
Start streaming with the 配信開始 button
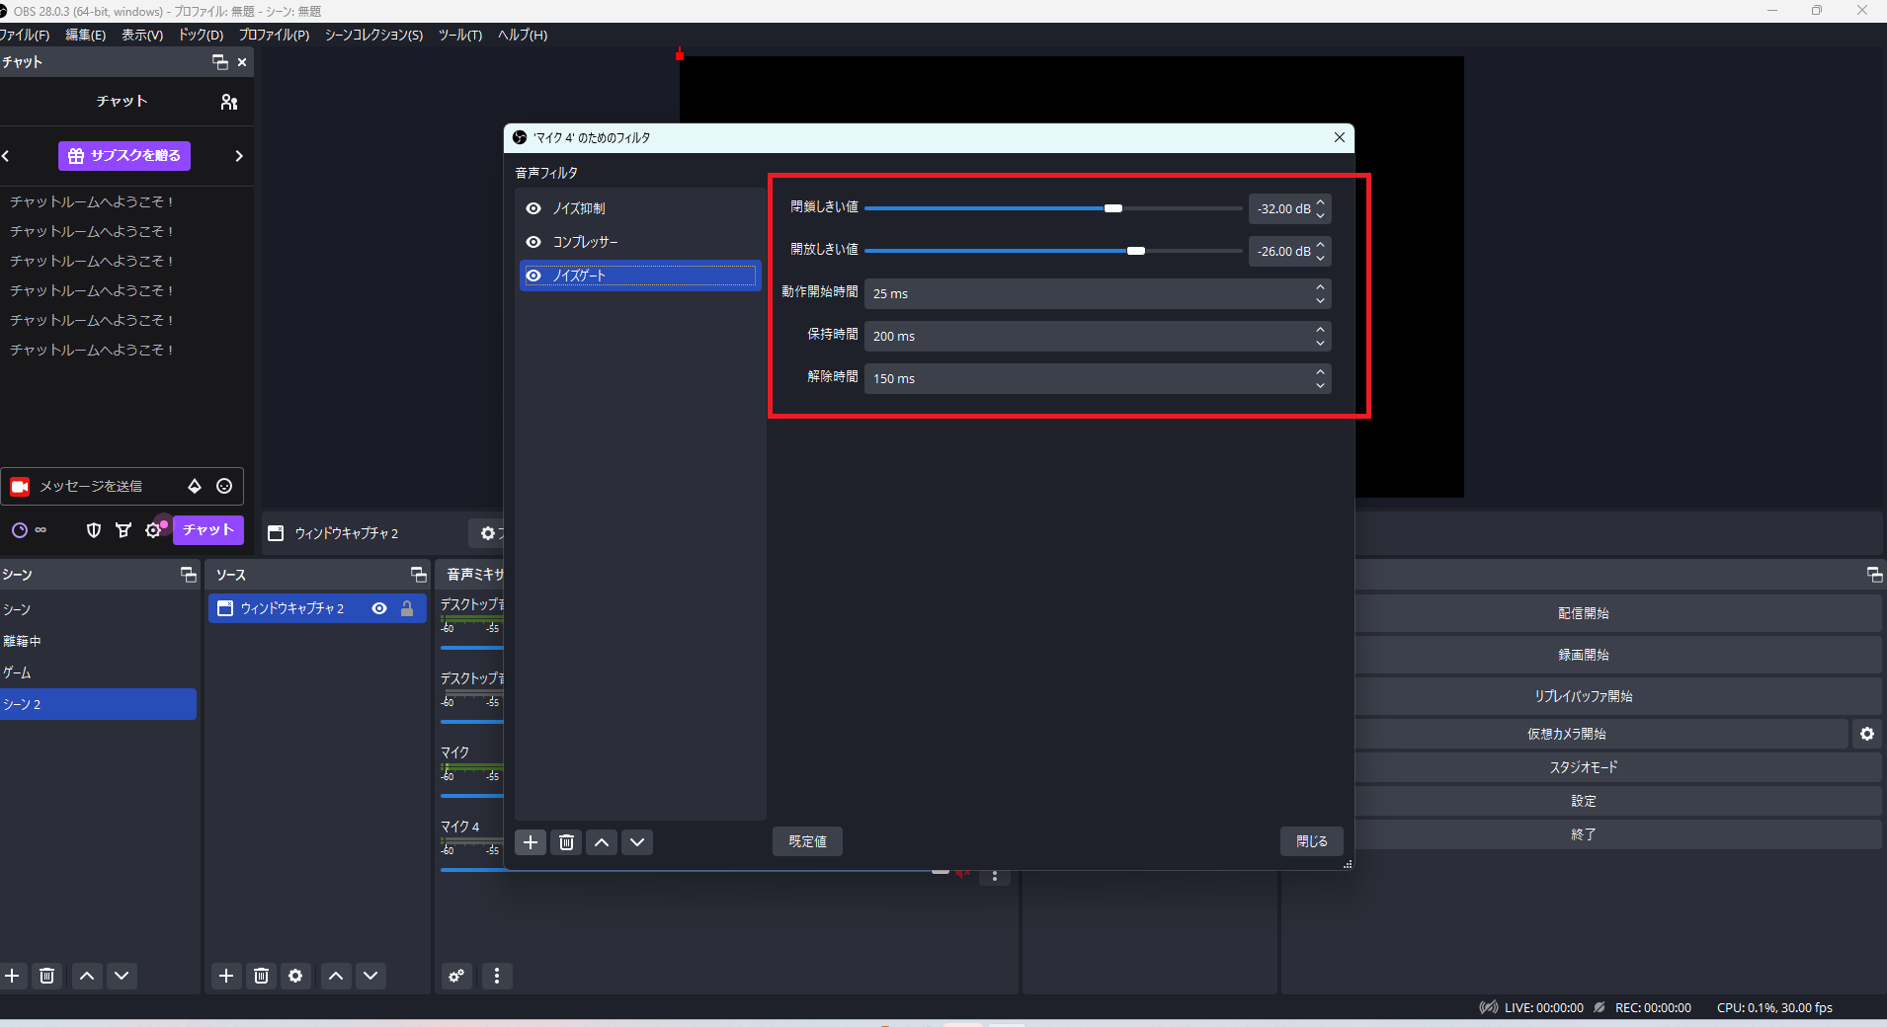click(1582, 612)
